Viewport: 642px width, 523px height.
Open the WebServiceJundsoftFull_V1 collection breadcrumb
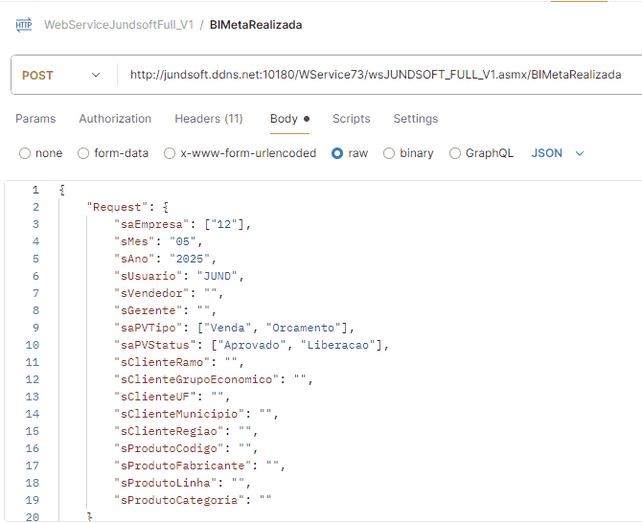tap(118, 25)
